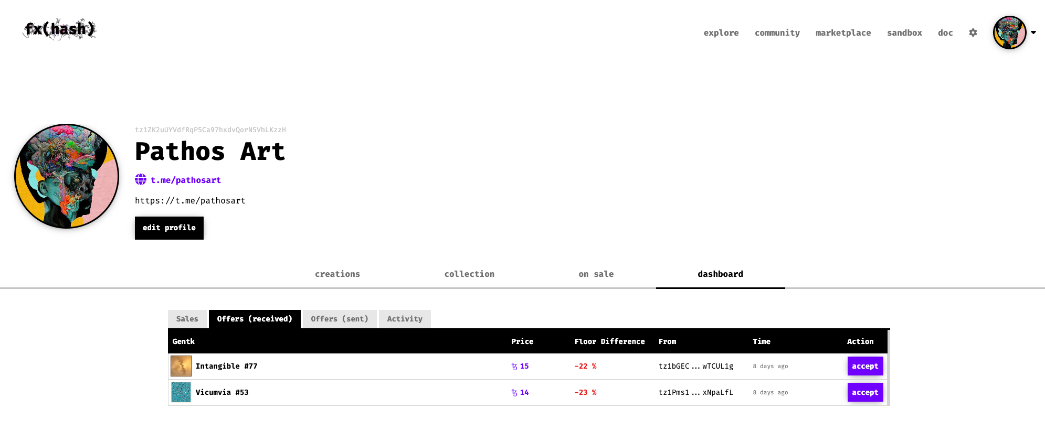Click the tz1bGEC...wTCUL1g sender address
Viewport: 1045px width, 430px height.
pos(696,366)
